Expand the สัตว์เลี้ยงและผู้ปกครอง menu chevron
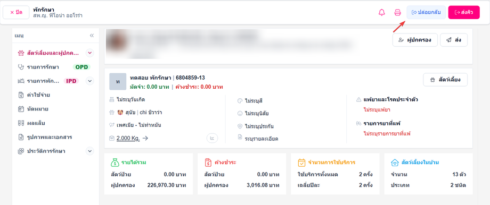The width and height of the screenshot is (490, 205). (x=89, y=53)
